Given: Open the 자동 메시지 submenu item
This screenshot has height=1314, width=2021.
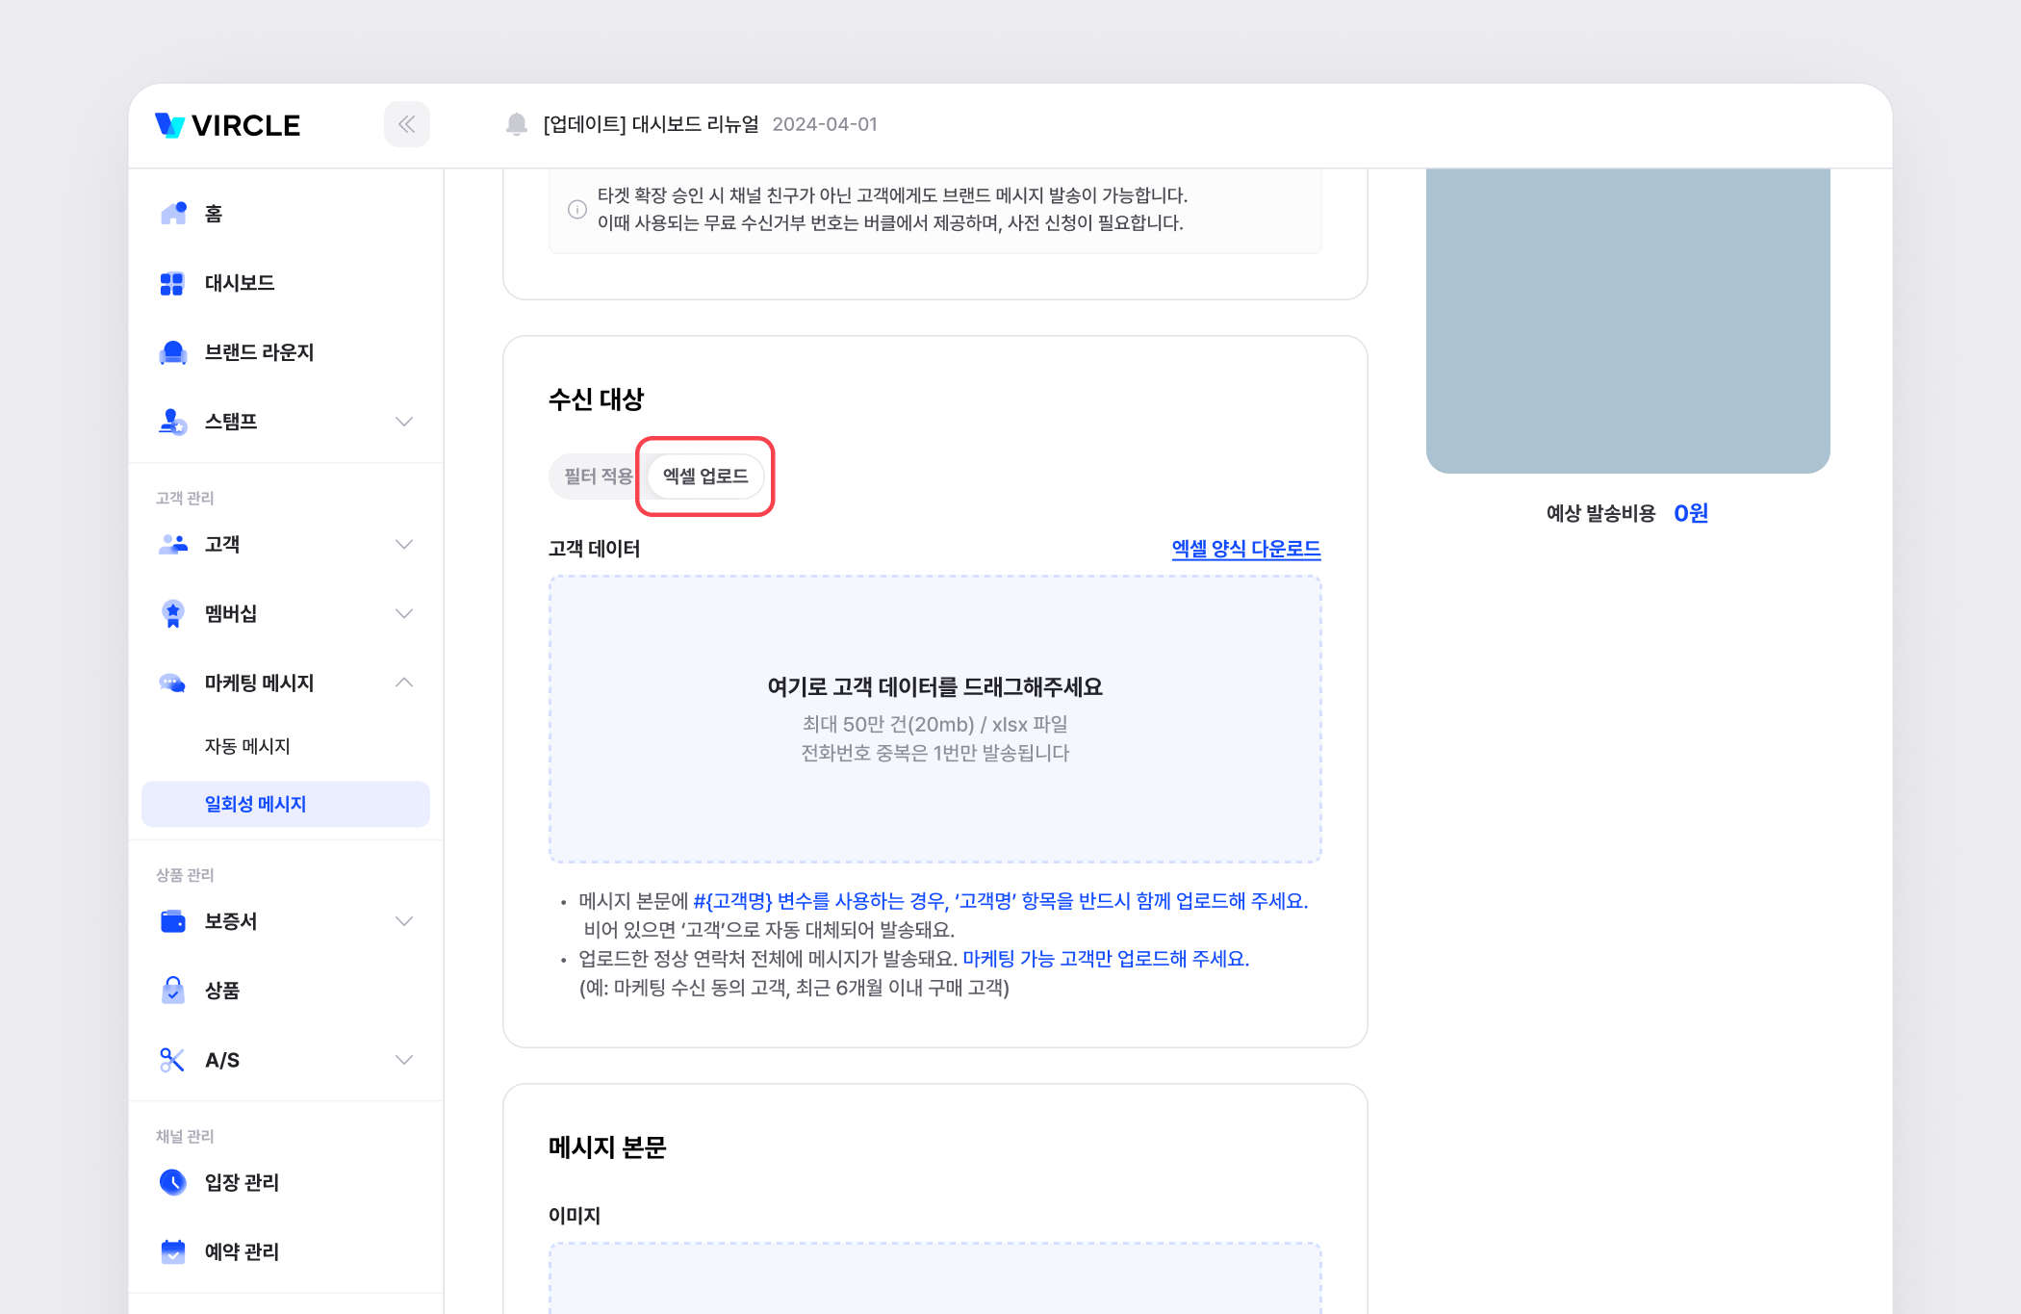Looking at the screenshot, I should [x=247, y=746].
